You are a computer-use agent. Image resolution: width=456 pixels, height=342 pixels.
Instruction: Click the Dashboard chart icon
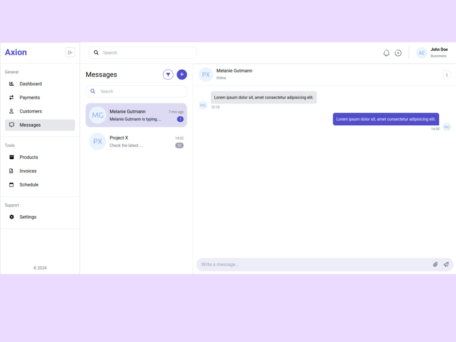(12, 84)
